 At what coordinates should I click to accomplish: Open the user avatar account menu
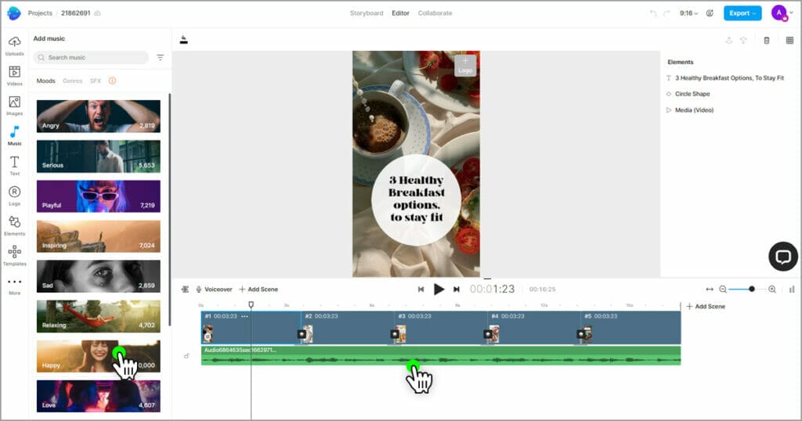[x=782, y=13]
